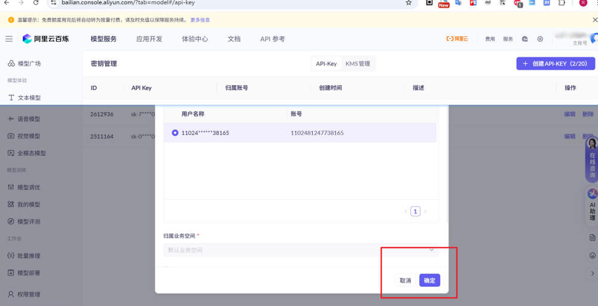Switch to the KMS管理 tab
Image resolution: width=598 pixels, height=306 pixels.
point(358,64)
